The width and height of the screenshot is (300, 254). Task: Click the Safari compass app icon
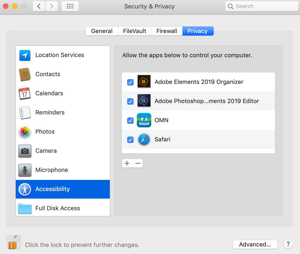(144, 139)
